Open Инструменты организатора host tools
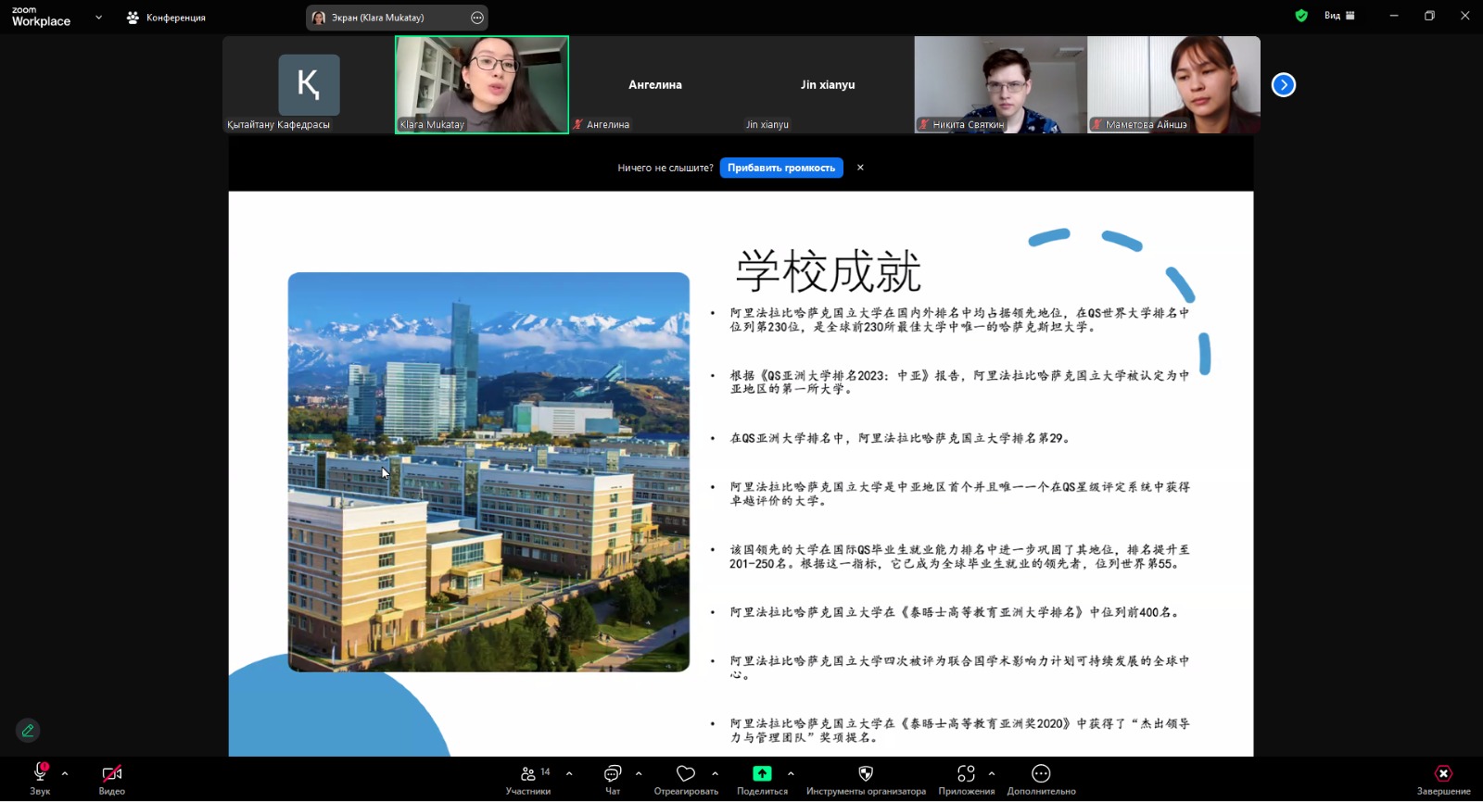 coord(866,779)
